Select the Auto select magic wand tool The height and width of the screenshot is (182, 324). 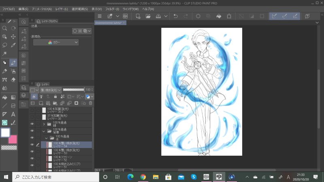pos(4,53)
